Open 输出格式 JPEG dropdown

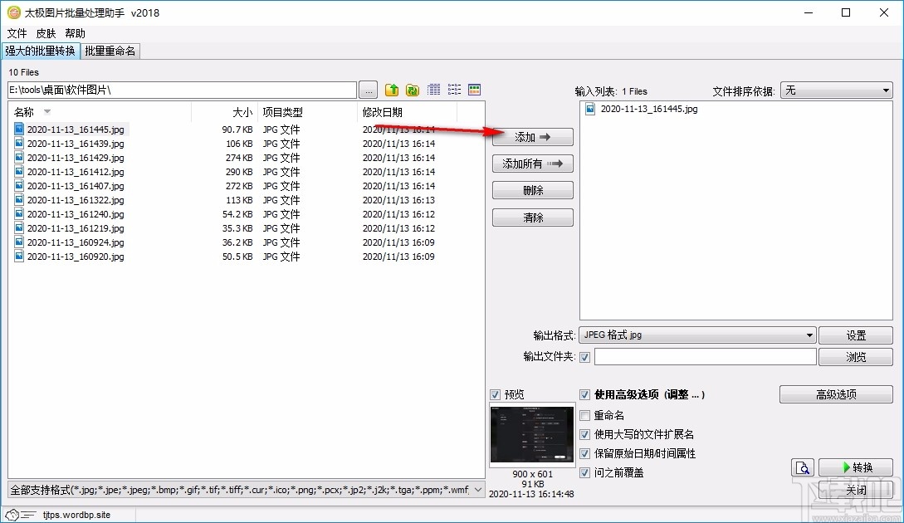pos(697,335)
